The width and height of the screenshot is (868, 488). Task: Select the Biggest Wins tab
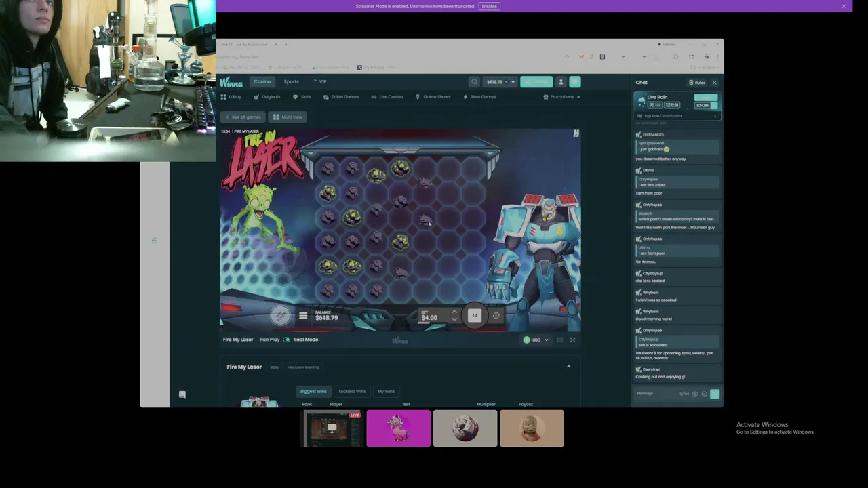pos(313,391)
